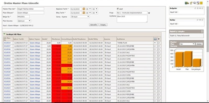Click the Gerçekleşen bar in the chart
Screen dimensions: 209x103
pyautogui.click(x=197, y=63)
